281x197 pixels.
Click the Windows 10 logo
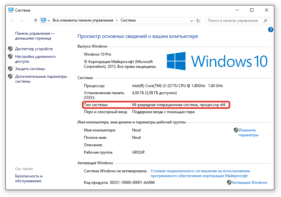coord(217,61)
